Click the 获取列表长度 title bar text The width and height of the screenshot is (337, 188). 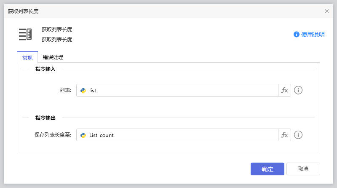(x=25, y=11)
